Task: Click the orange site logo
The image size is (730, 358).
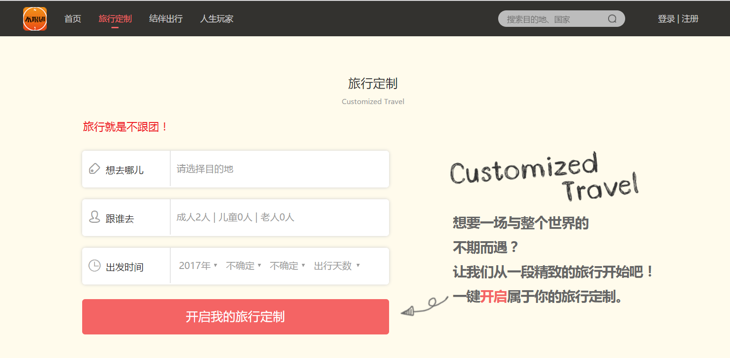Action: coord(35,19)
